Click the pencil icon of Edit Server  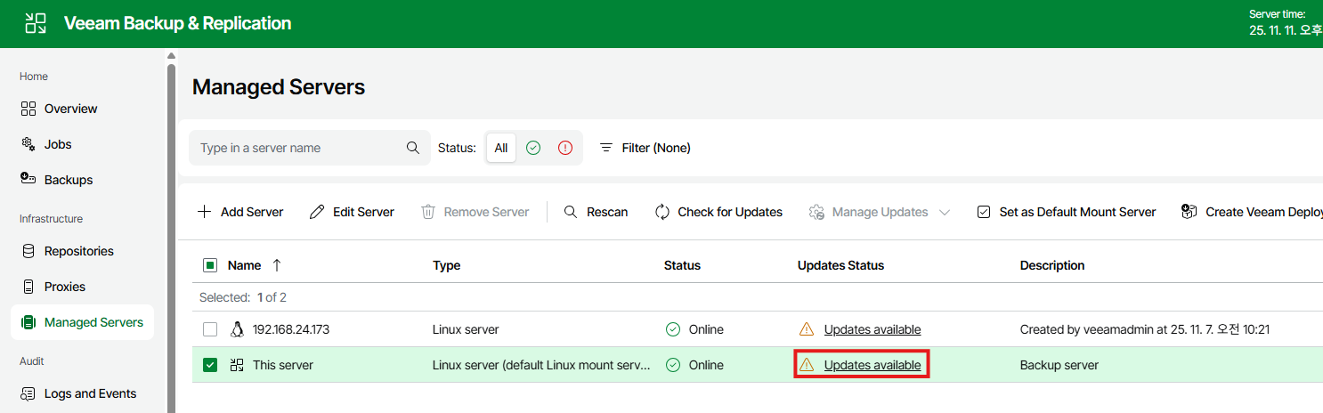pos(317,212)
